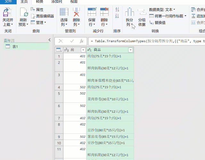Click the 删除行 (Remove Rows) icon
Viewport: 205px width, 160px height.
(x=104, y=13)
